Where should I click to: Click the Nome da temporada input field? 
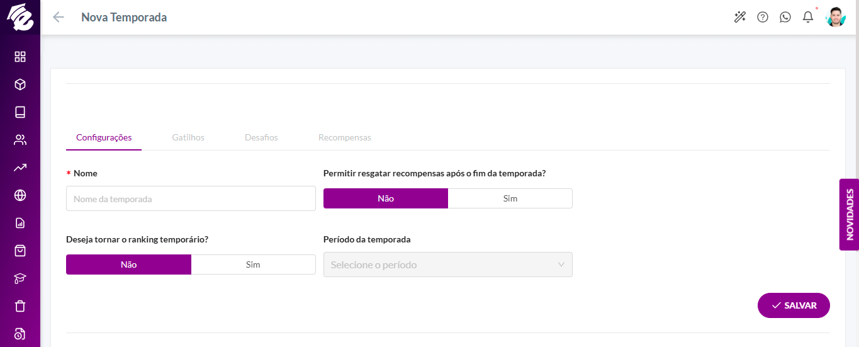pos(191,198)
